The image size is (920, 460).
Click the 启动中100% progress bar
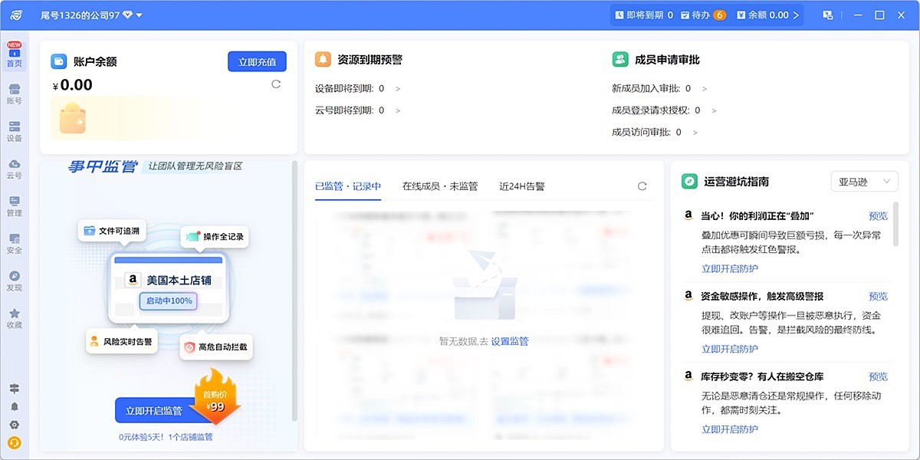pos(168,301)
